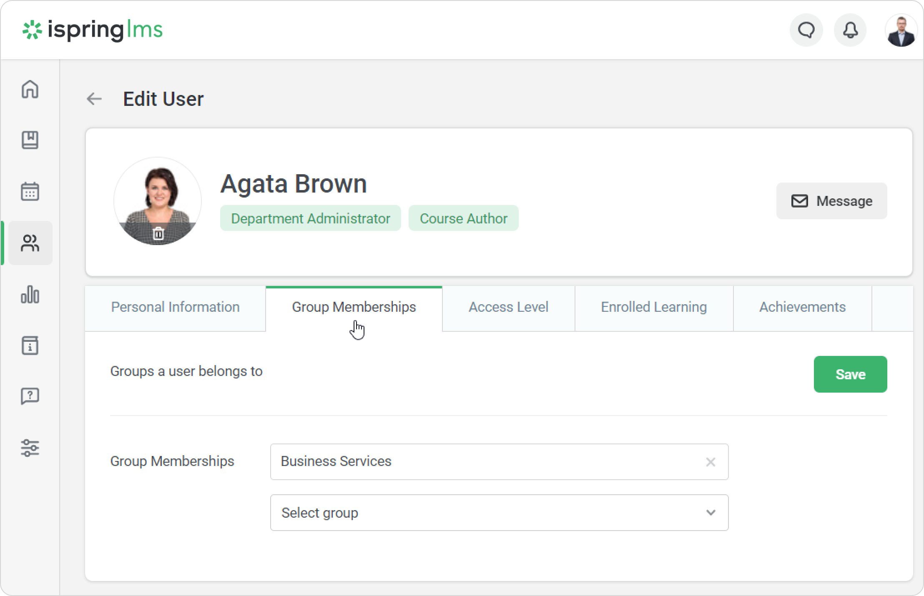The image size is (924, 596).
Task: Go back with the left arrow
Action: (x=94, y=99)
